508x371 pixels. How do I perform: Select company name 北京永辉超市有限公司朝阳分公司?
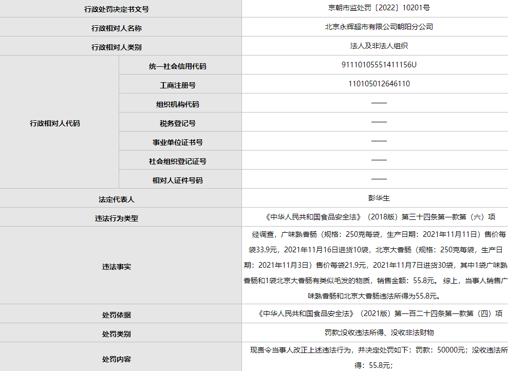pos(379,27)
